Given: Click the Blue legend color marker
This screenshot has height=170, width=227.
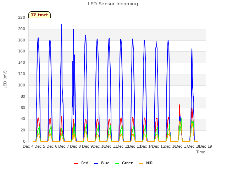Looking at the screenshot, I should click(96, 164).
